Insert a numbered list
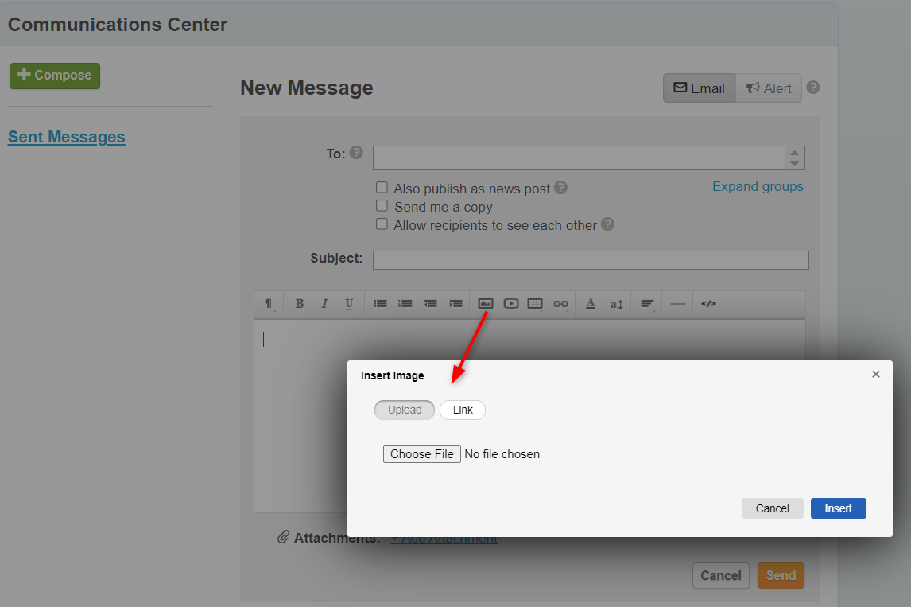Screen dimensions: 911x607 [405, 304]
